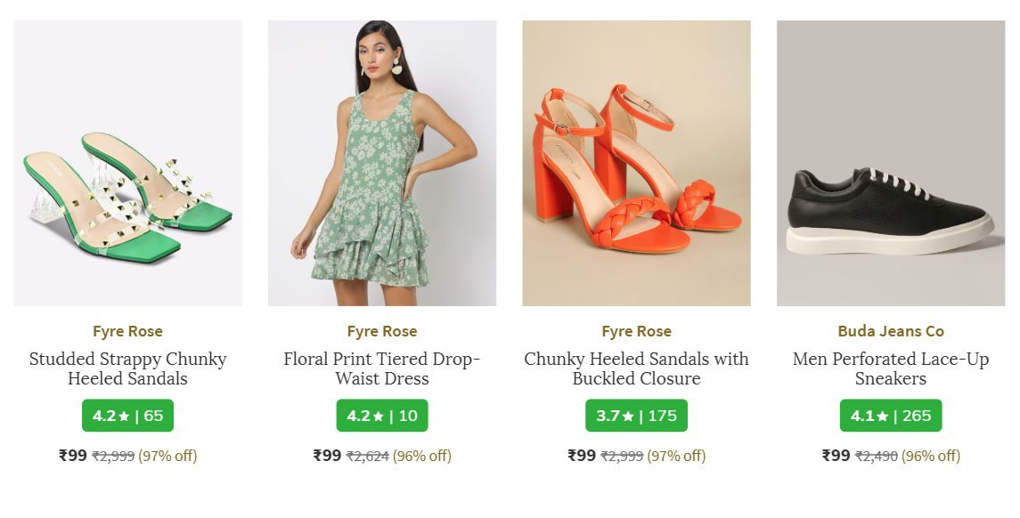Open the Buda Jeans Co brand link
The width and height of the screenshot is (1020, 518).
891,331
